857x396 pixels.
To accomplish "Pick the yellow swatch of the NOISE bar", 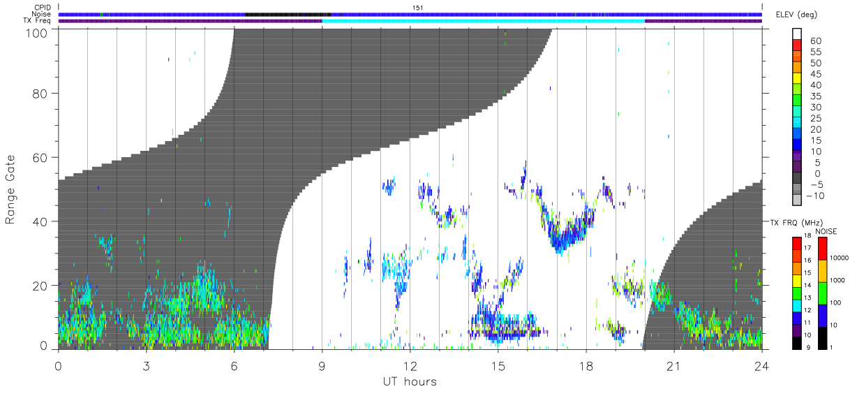I will pyautogui.click(x=823, y=270).
